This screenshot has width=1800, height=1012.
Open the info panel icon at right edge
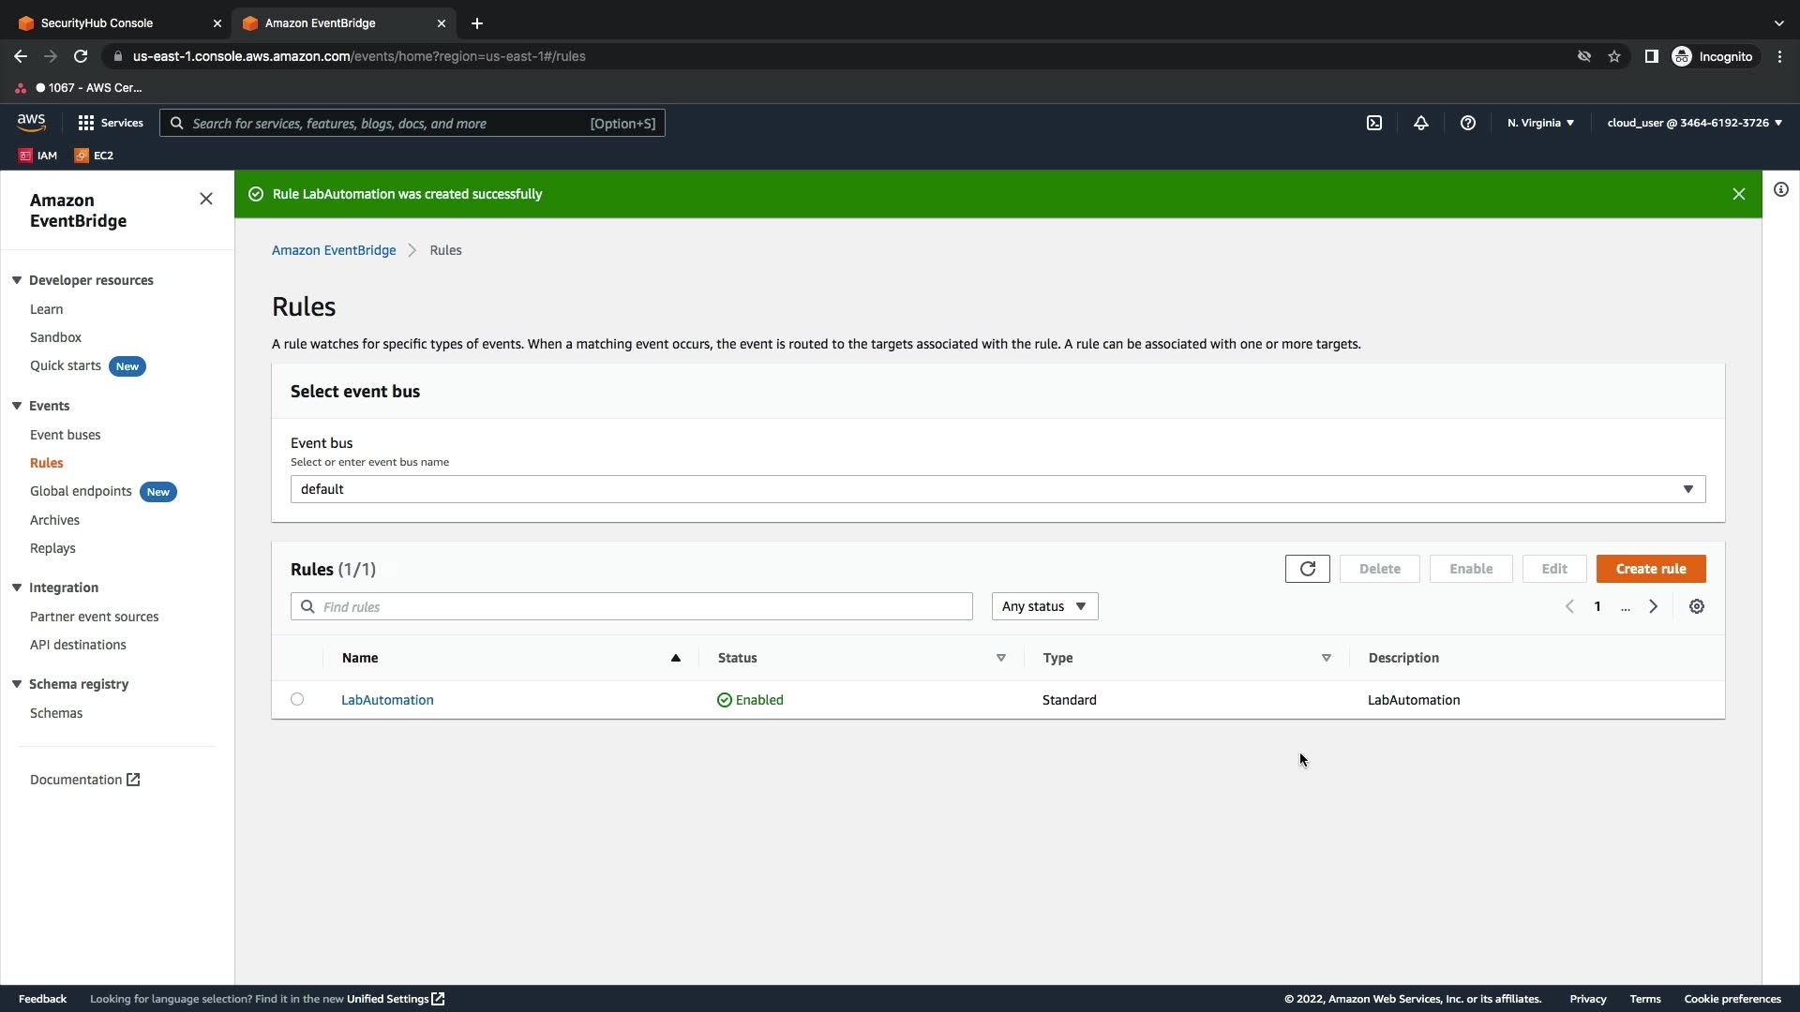(x=1780, y=189)
